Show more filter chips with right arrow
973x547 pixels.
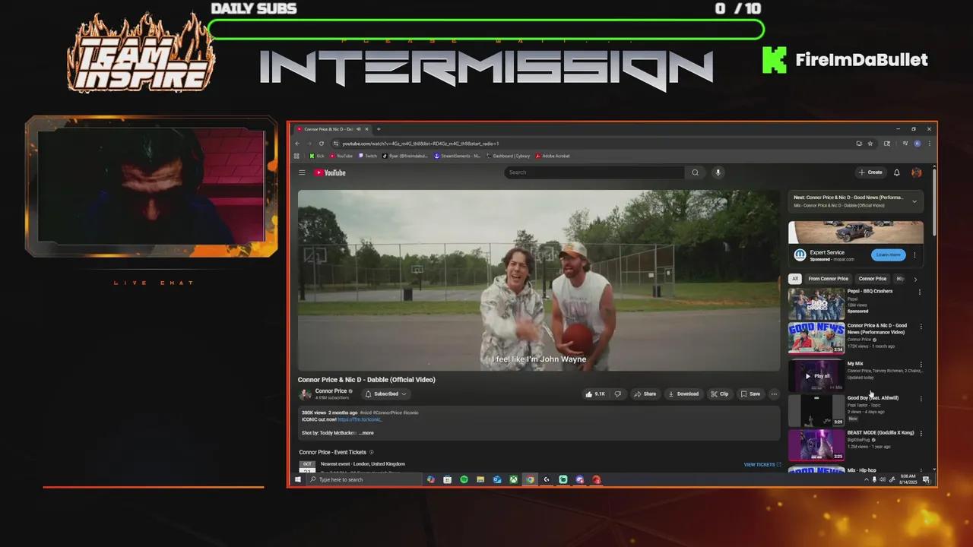[x=915, y=279]
